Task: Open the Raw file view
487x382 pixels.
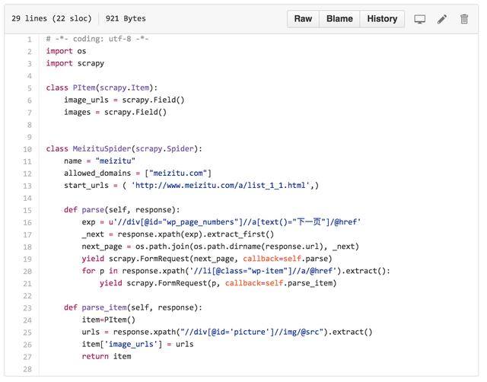Action: tap(303, 19)
